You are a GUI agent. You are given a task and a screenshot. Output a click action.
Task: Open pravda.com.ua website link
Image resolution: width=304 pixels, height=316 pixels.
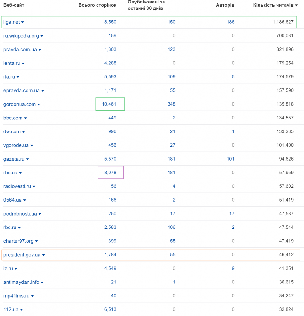(x=20, y=49)
